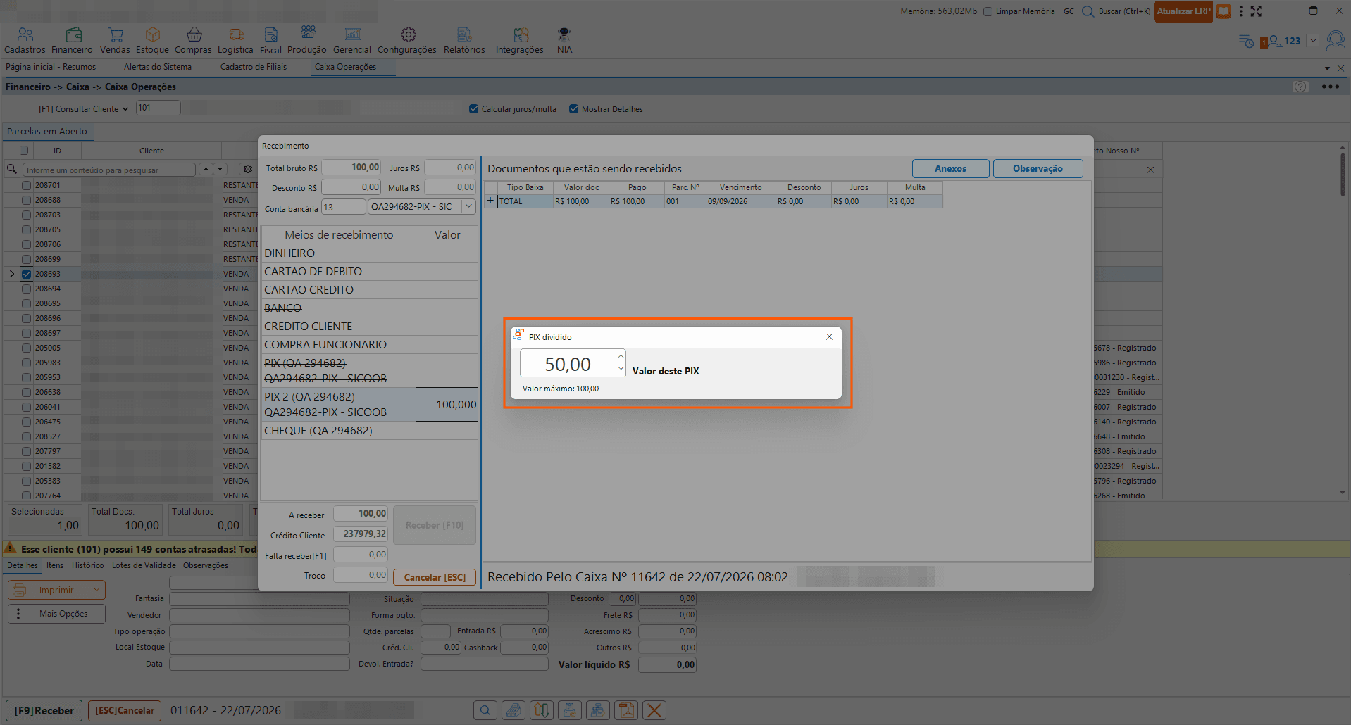Toggle the select-all checkbox in ID header
Viewport: 1351px width, 725px height.
[x=25, y=151]
